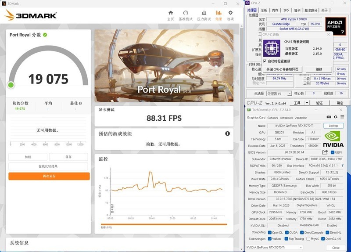Click info icon next to 最佳
This screenshot has width=351, height=252.
coord(80,103)
